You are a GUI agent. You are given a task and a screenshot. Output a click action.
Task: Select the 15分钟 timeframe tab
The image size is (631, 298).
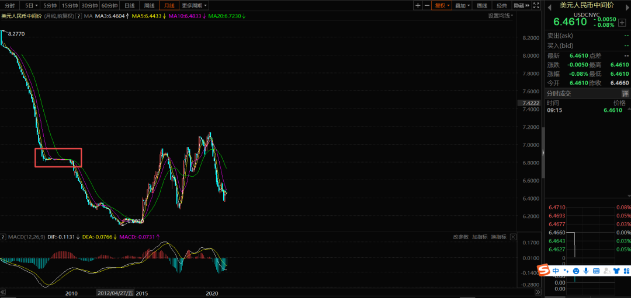(x=70, y=6)
